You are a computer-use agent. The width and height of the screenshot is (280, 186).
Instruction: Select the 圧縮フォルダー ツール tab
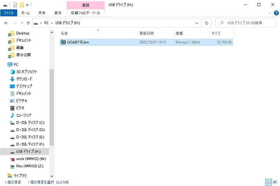click(x=85, y=13)
